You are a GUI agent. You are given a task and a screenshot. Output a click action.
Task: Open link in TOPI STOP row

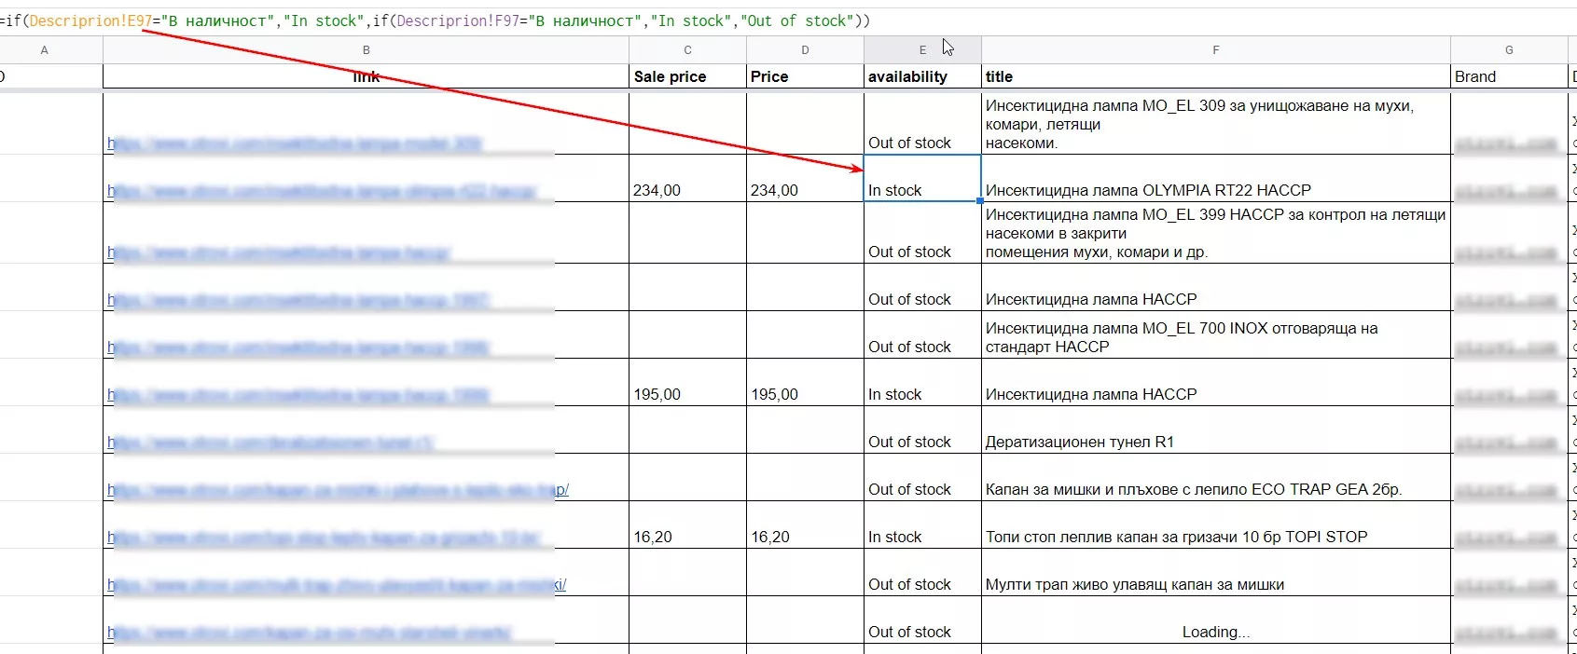[324, 538]
